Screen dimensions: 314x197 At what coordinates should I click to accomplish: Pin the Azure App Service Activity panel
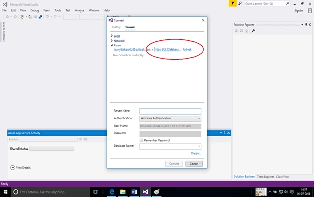225,133
